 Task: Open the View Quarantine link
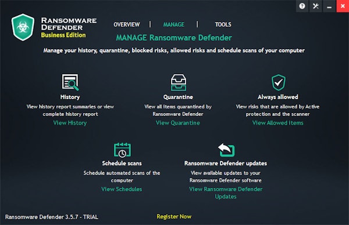(178, 123)
